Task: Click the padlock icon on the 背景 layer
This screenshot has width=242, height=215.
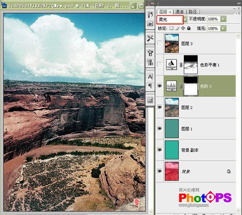Action: 229,171
